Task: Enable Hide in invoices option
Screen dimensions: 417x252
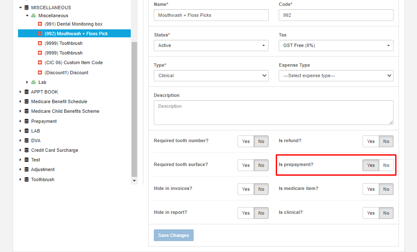Action: pos(246,189)
